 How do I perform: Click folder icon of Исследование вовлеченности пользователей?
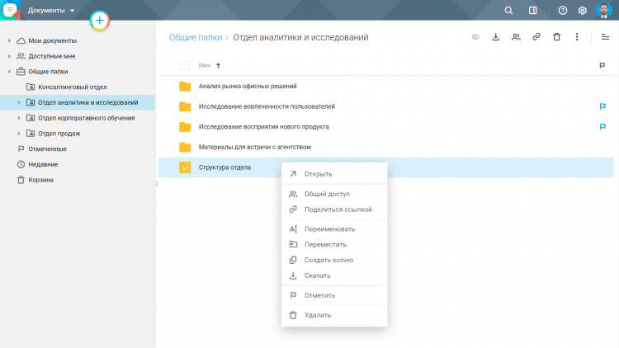point(185,106)
